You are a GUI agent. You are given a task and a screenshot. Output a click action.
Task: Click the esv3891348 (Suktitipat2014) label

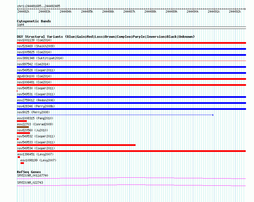pyautogui.click(x=40, y=58)
